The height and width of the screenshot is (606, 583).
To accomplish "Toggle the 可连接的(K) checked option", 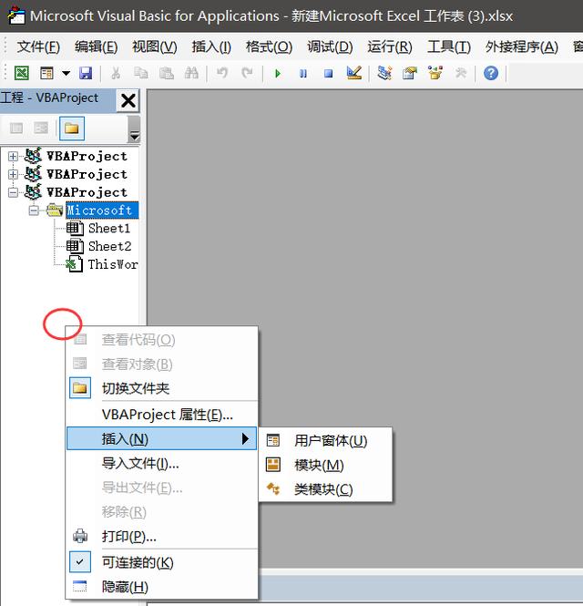I will (162, 562).
